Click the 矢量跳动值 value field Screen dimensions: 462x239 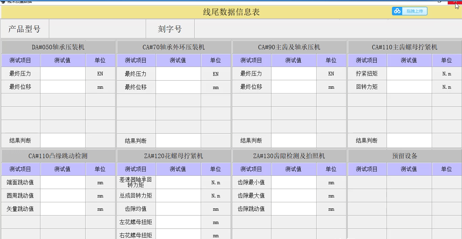(63, 209)
